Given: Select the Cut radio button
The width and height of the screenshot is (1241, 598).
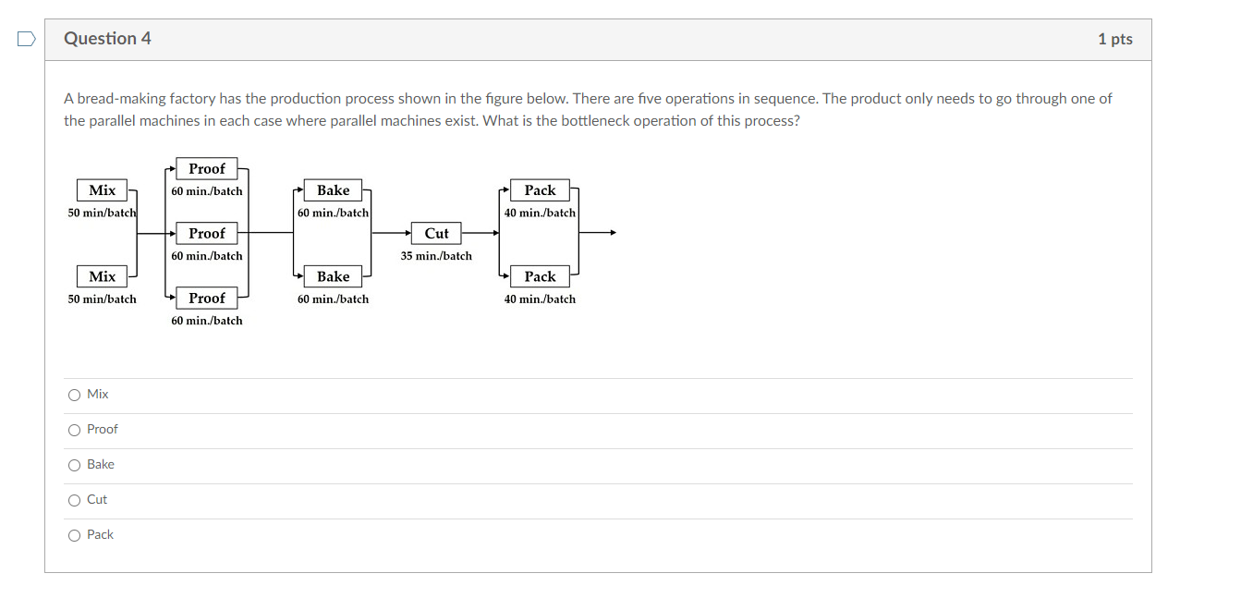Looking at the screenshot, I should [x=75, y=499].
